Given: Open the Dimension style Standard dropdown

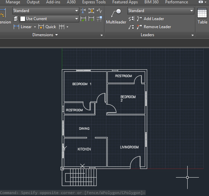Looking at the screenshot, I should point(77,11).
